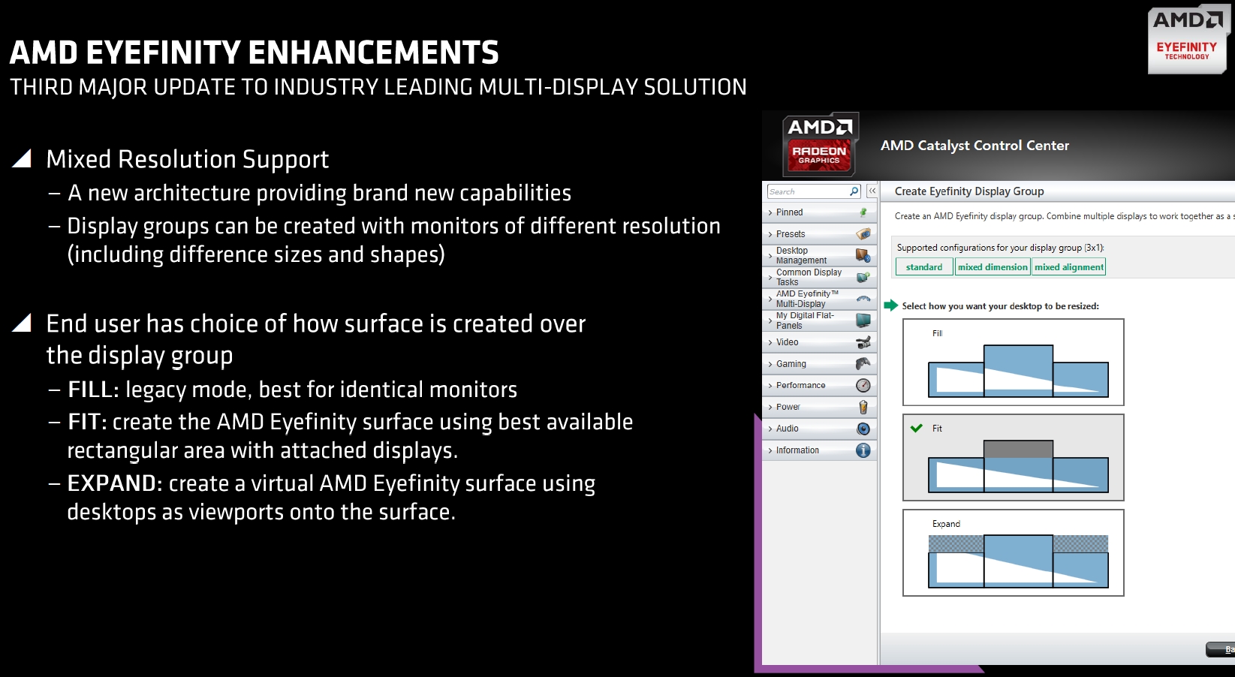This screenshot has height=677, width=1235.
Task: Choose the mixed dimension configuration tab
Action: (x=993, y=267)
